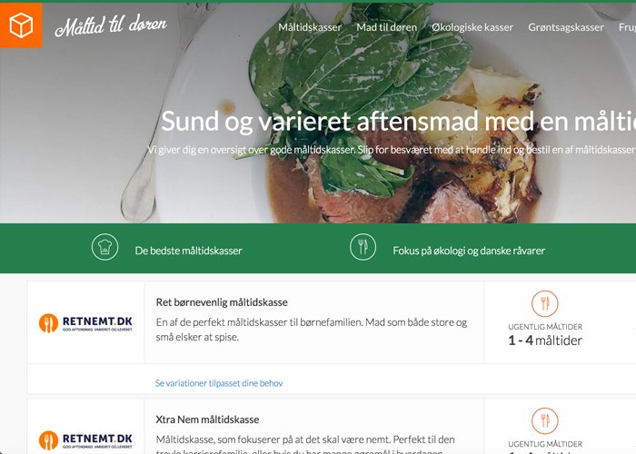The width and height of the screenshot is (636, 454).
Task: Expand Se variationer tilpasset dine behov
Action: (x=219, y=383)
